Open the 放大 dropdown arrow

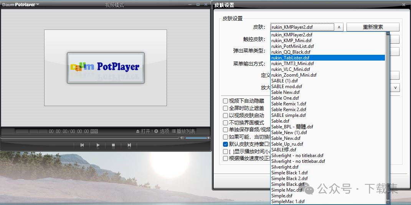click(396, 87)
